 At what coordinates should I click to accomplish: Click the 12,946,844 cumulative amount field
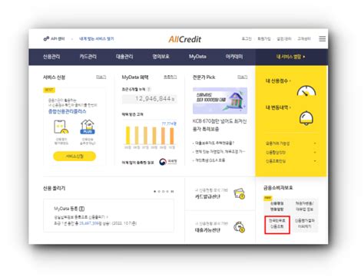coord(149,99)
